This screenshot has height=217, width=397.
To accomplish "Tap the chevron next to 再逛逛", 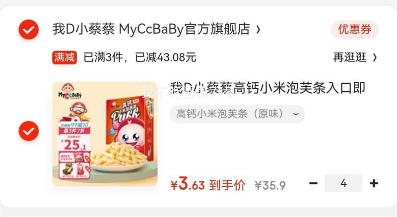I will (375, 57).
